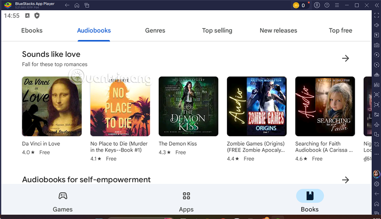Click the Da Vinci in Love title
The width and height of the screenshot is (381, 219).
coord(41,143)
